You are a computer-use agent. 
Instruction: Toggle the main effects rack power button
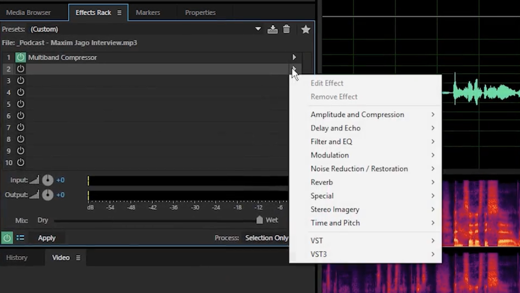point(7,238)
